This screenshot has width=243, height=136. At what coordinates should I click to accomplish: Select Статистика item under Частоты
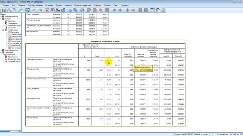click(x=12, y=28)
